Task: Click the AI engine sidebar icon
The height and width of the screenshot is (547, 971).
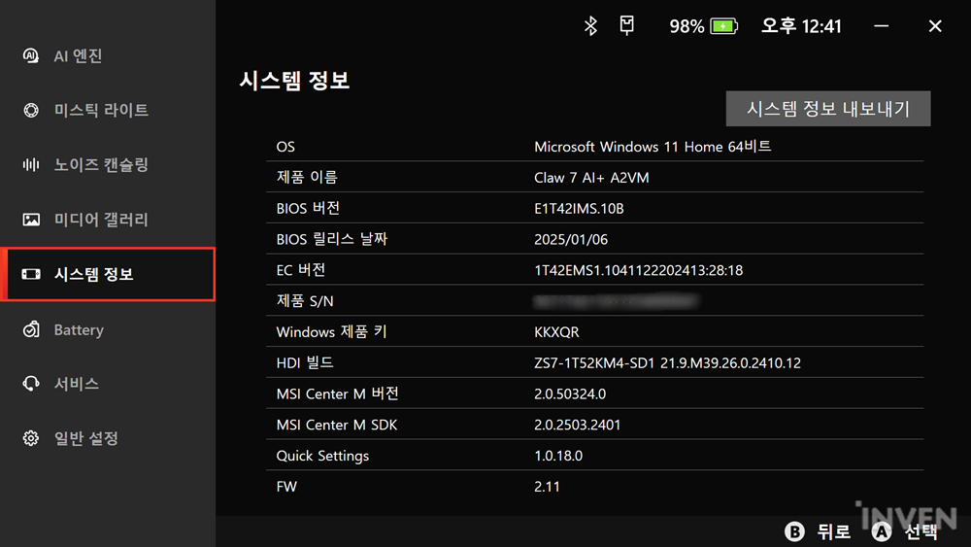Action: 30,55
